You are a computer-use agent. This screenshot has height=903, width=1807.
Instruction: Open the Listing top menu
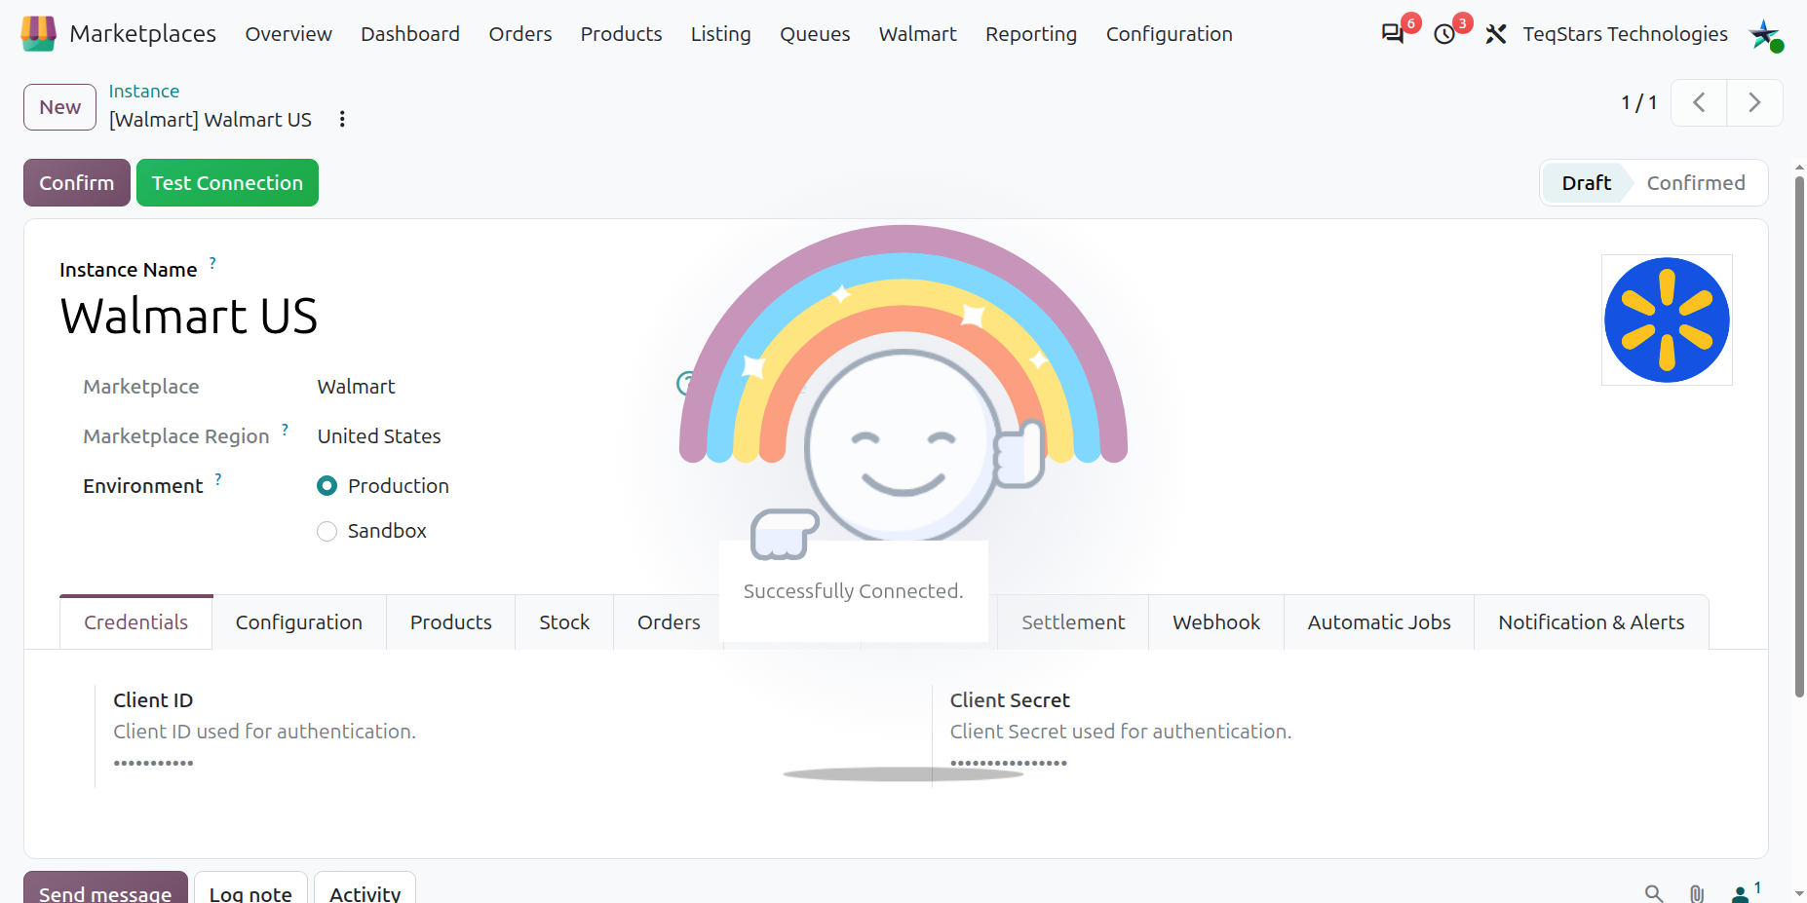[720, 34]
